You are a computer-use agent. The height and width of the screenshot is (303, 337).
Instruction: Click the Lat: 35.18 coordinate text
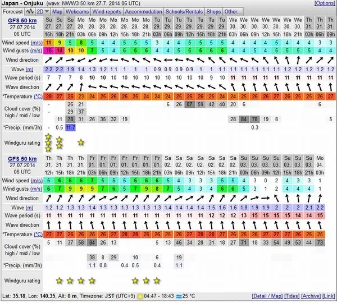(14, 296)
